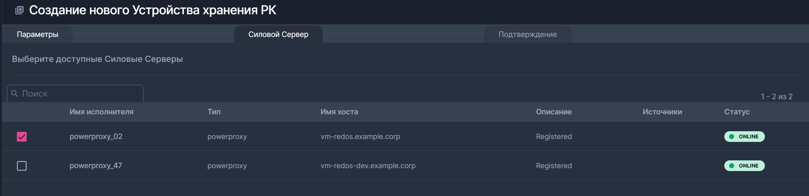Image resolution: width=809 pixels, height=196 pixels.
Task: Sort by Имя исполнителя column header
Action: [101, 112]
